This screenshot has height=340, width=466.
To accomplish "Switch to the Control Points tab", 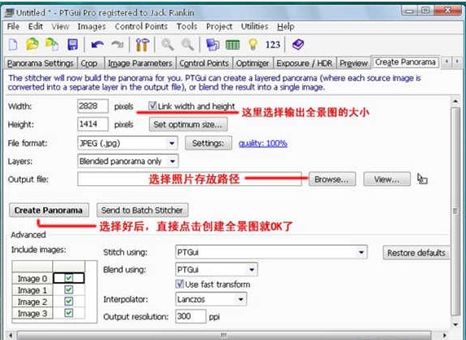I will 204,63.
